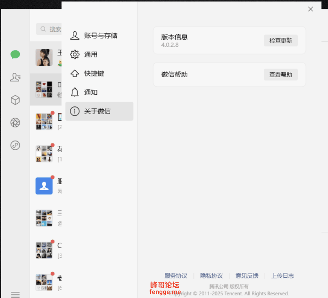Open the 通知 settings section

[x=99, y=92]
